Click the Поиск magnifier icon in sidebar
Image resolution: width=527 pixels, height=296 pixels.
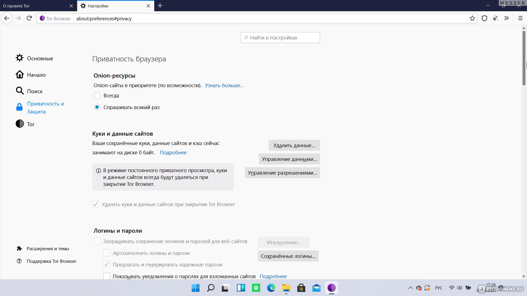(19, 91)
